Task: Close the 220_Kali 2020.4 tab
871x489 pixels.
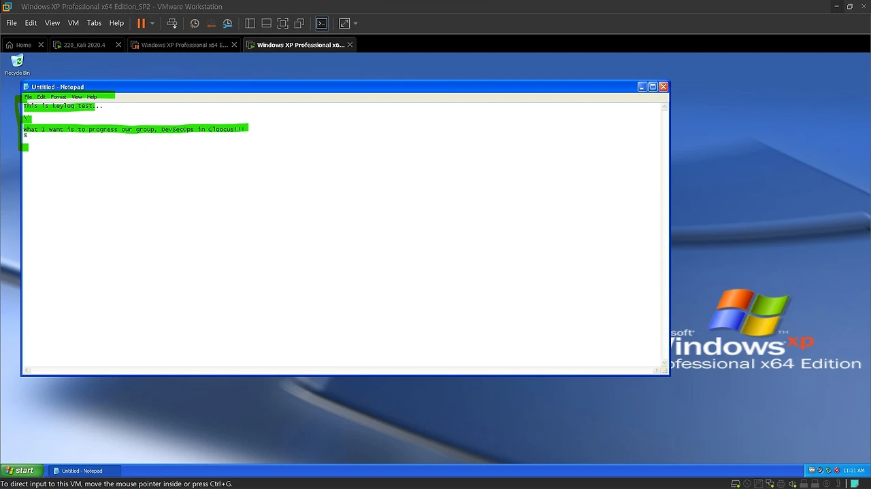Action: coord(118,45)
